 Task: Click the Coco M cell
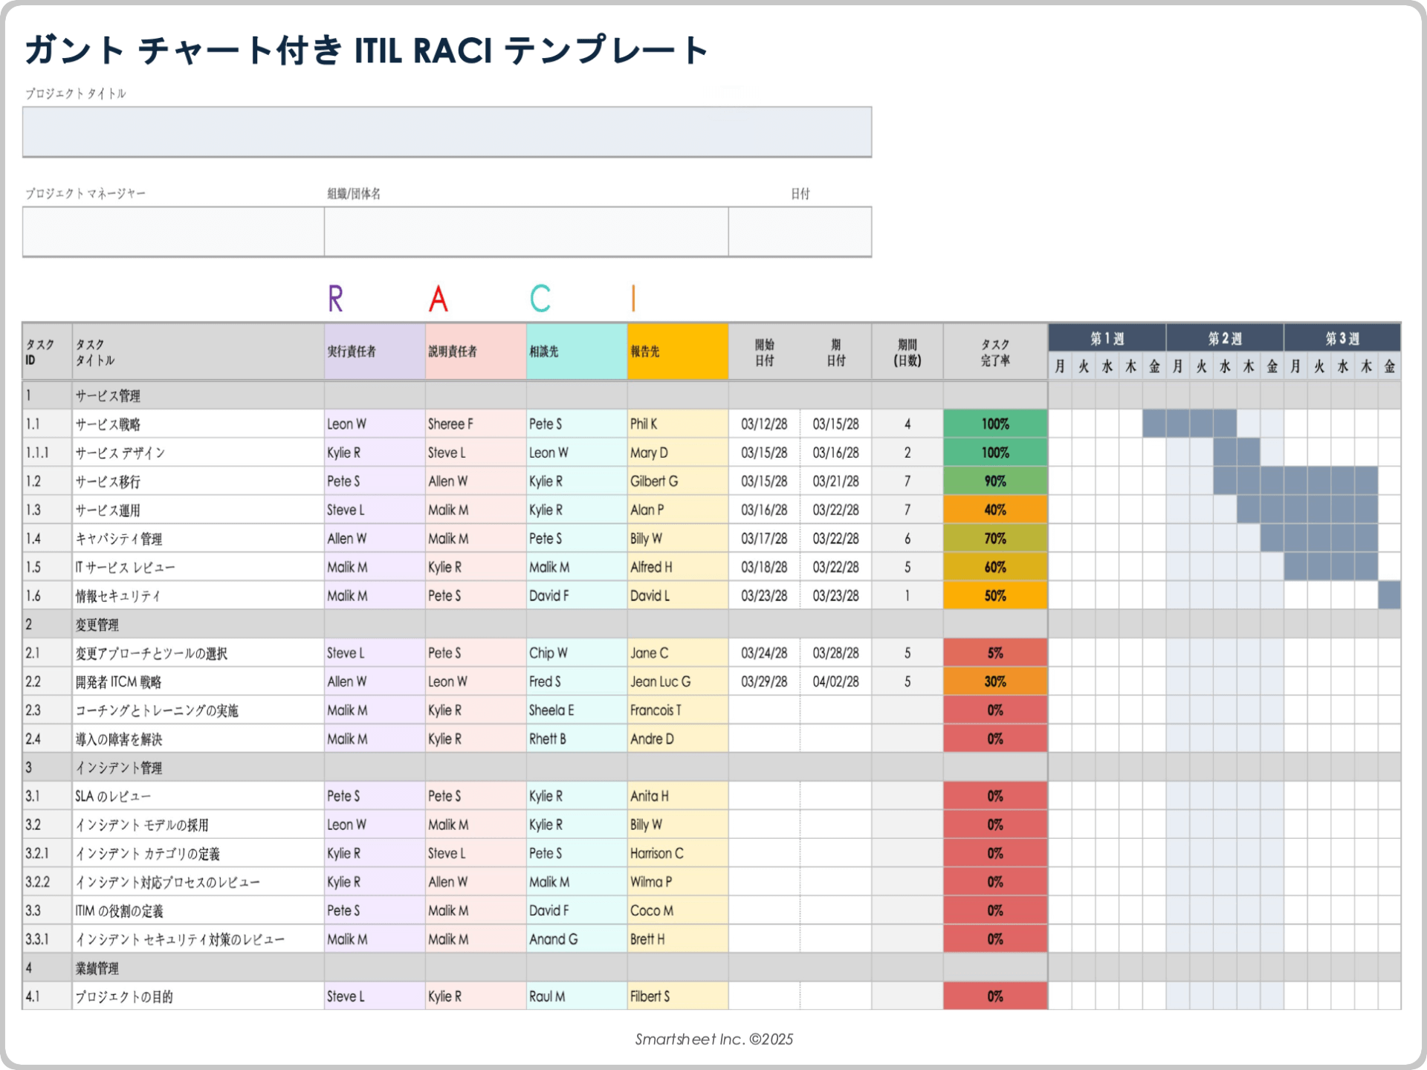click(x=678, y=910)
